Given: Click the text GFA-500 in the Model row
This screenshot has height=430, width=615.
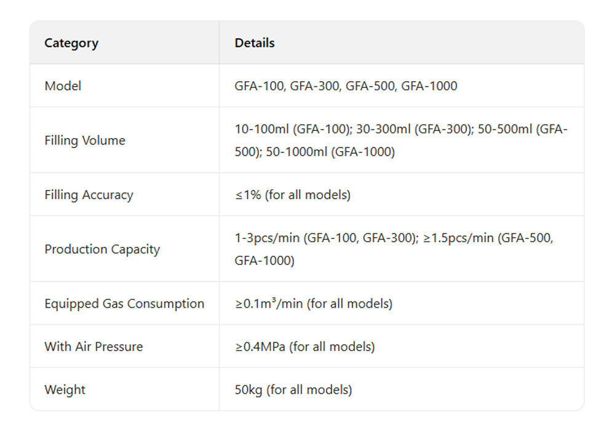Looking at the screenshot, I should click(x=370, y=86).
